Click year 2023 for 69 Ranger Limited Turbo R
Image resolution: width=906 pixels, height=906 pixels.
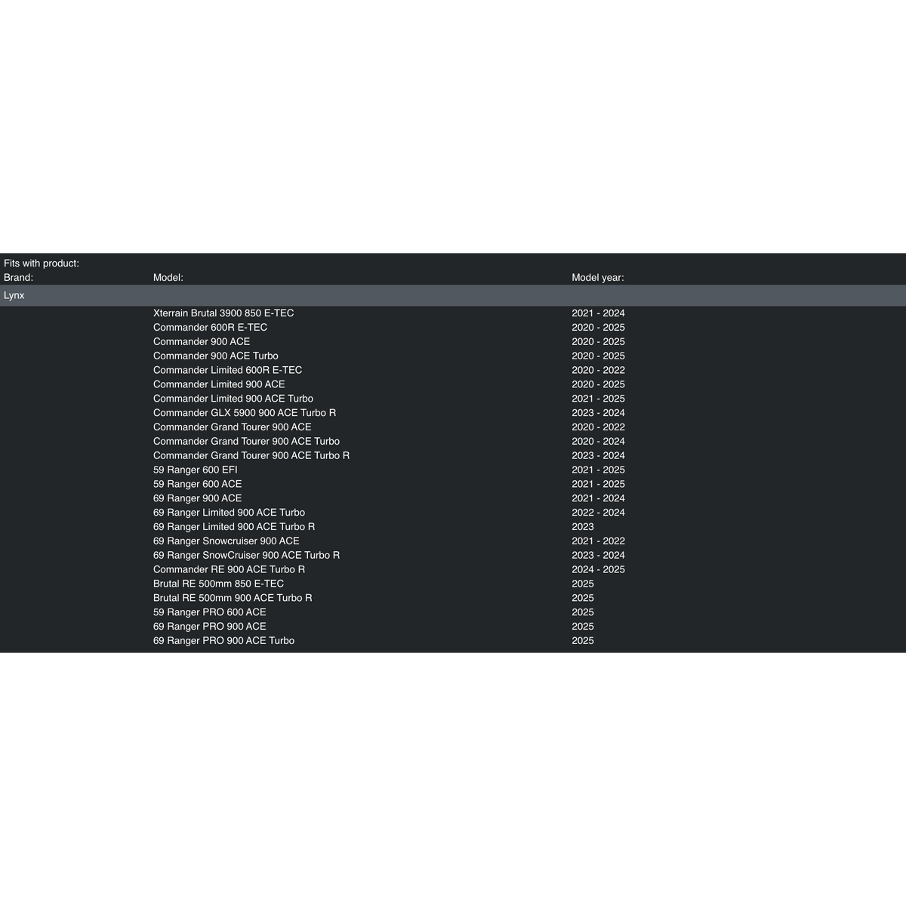(583, 527)
